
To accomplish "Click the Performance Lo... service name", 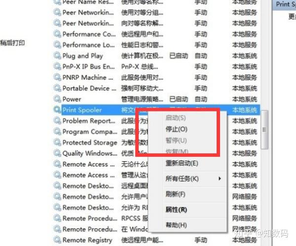I will click(x=88, y=45).
